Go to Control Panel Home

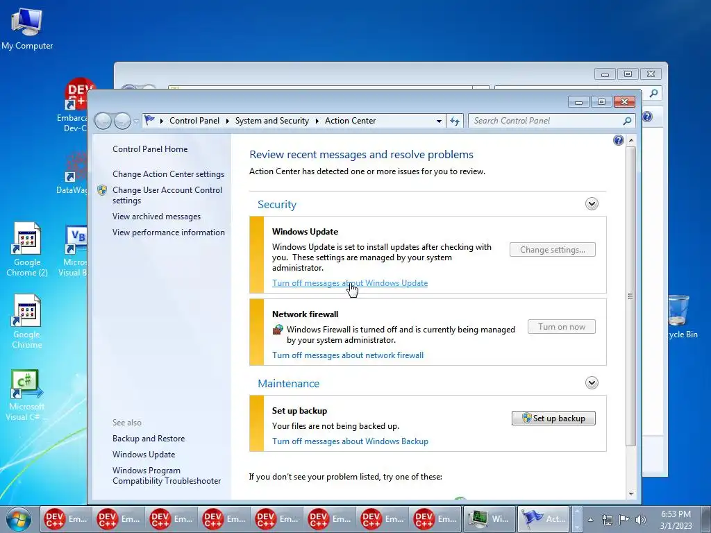click(x=150, y=149)
